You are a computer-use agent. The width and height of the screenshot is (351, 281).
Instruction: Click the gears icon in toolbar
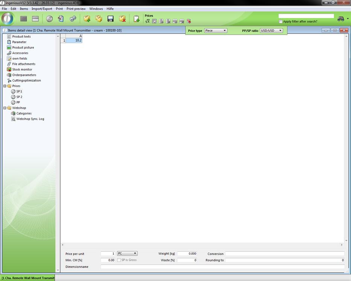pos(73,19)
